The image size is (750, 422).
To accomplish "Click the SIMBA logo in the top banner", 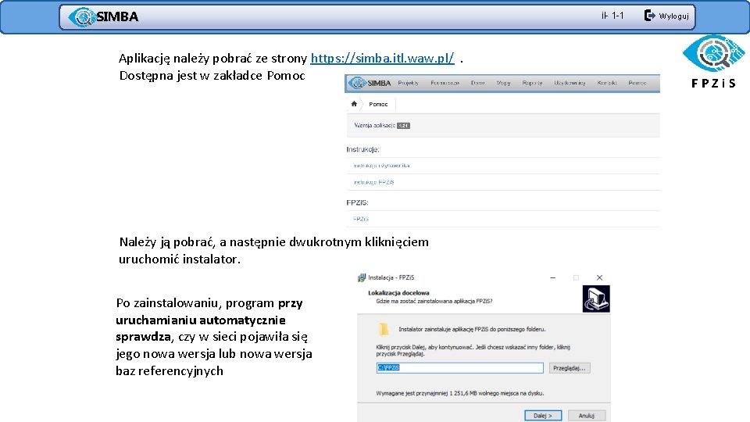I will pyautogui.click(x=104, y=16).
